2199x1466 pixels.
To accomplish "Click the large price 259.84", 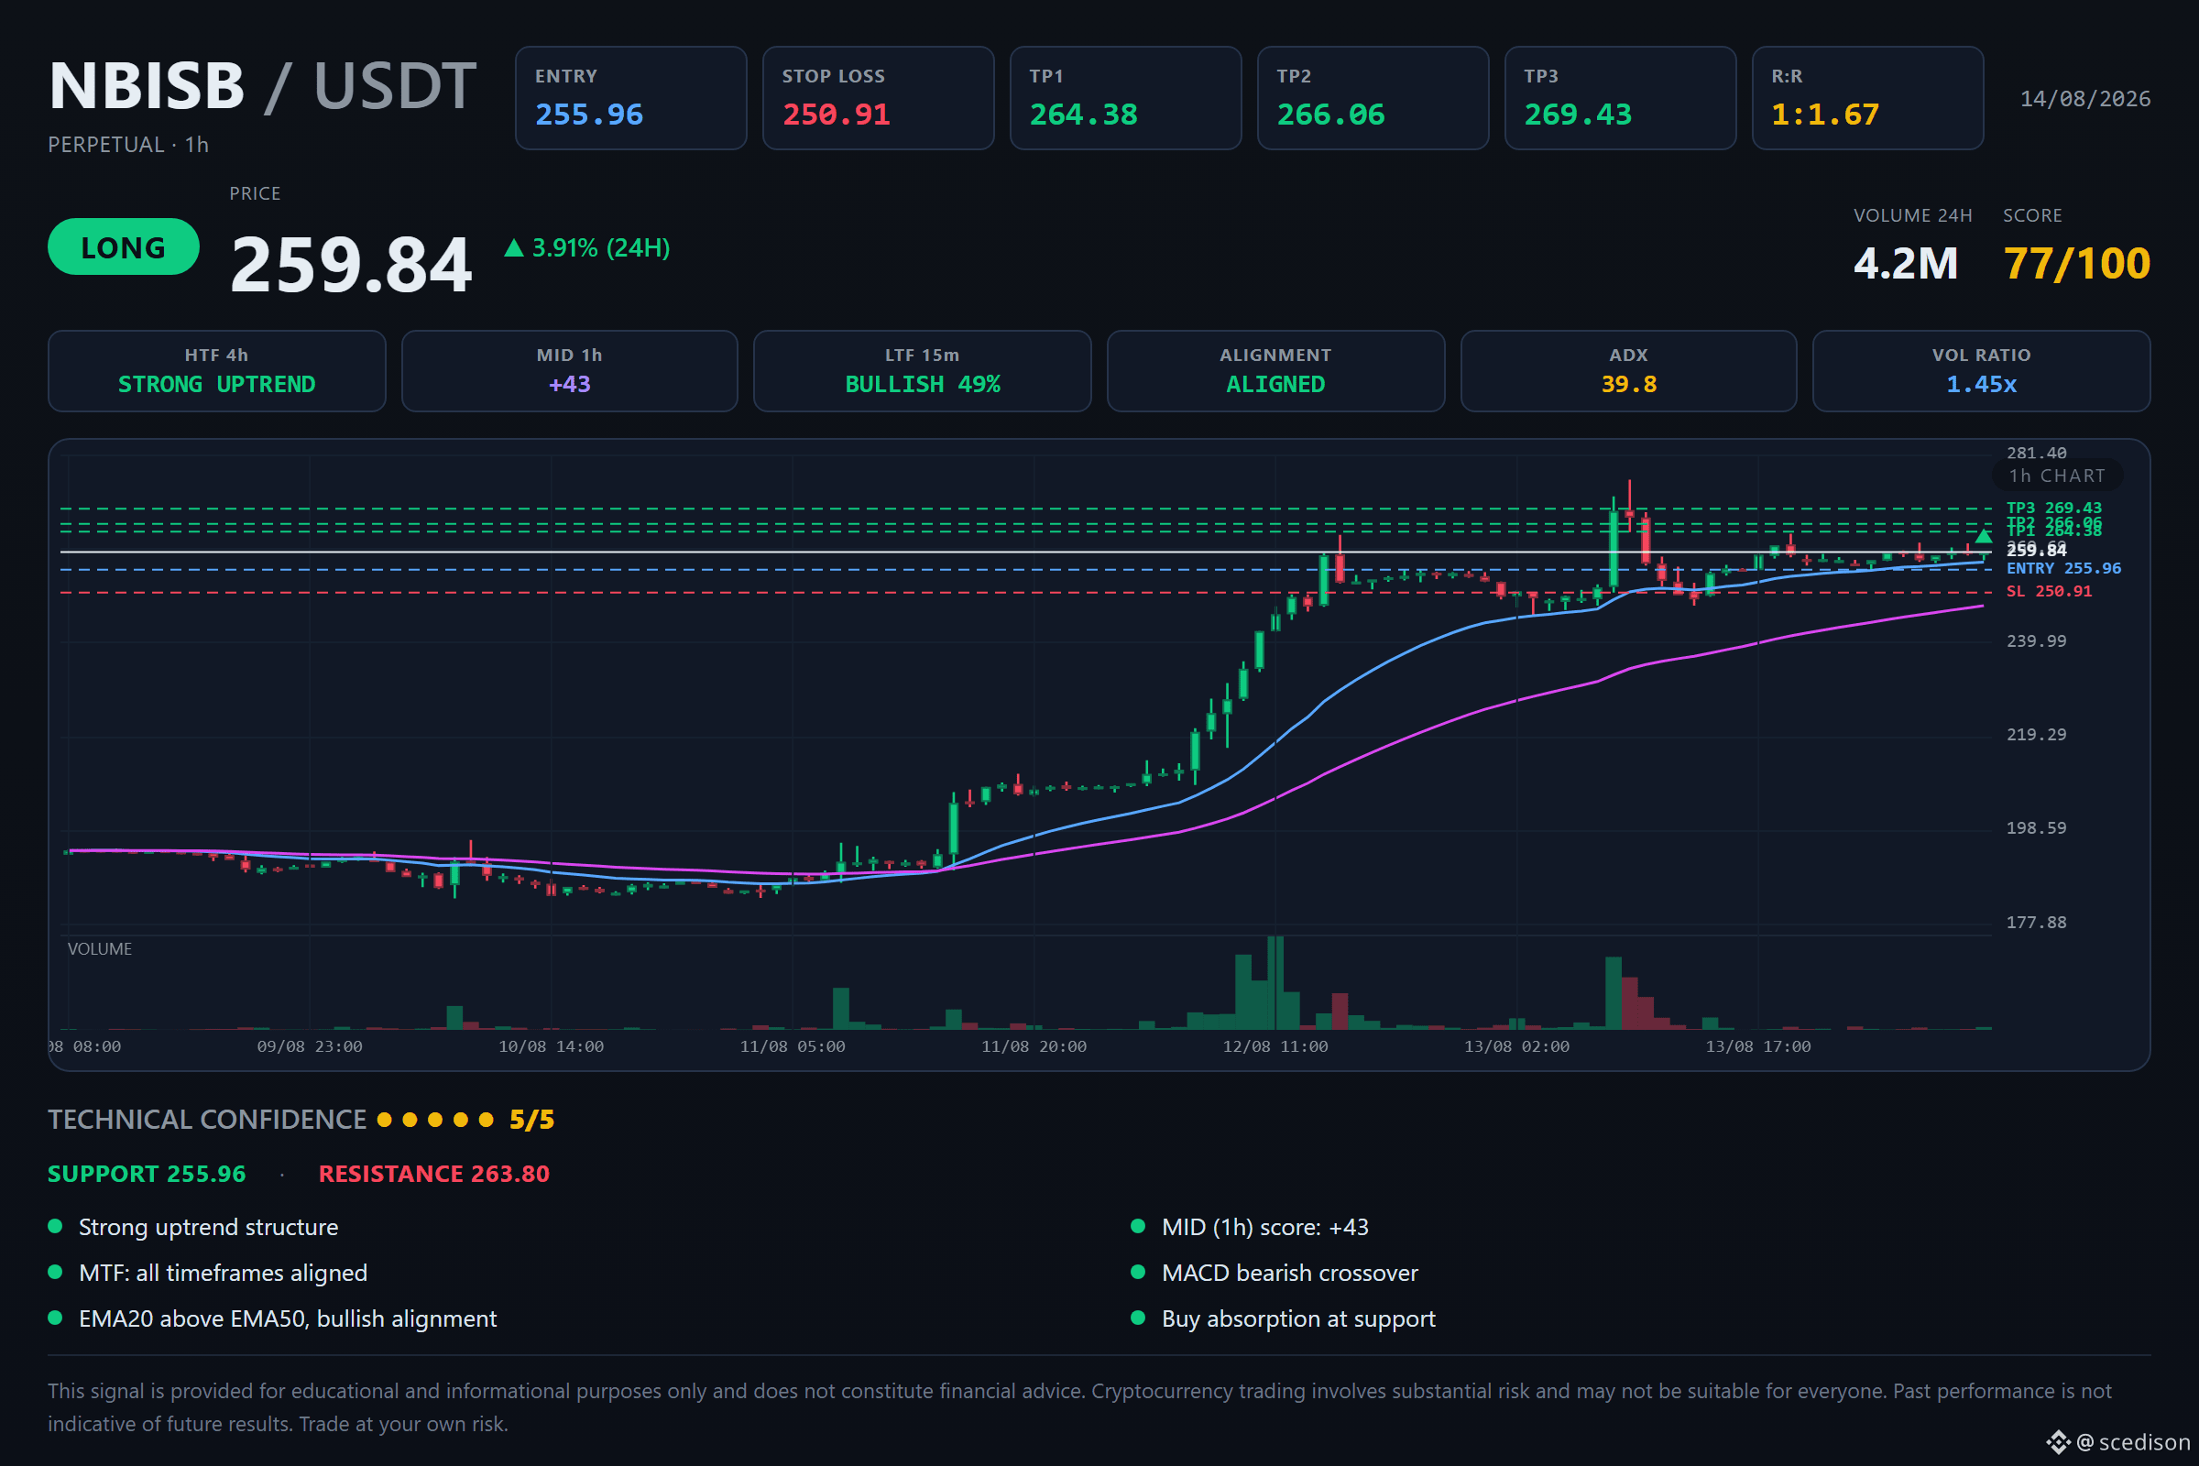I will [352, 265].
